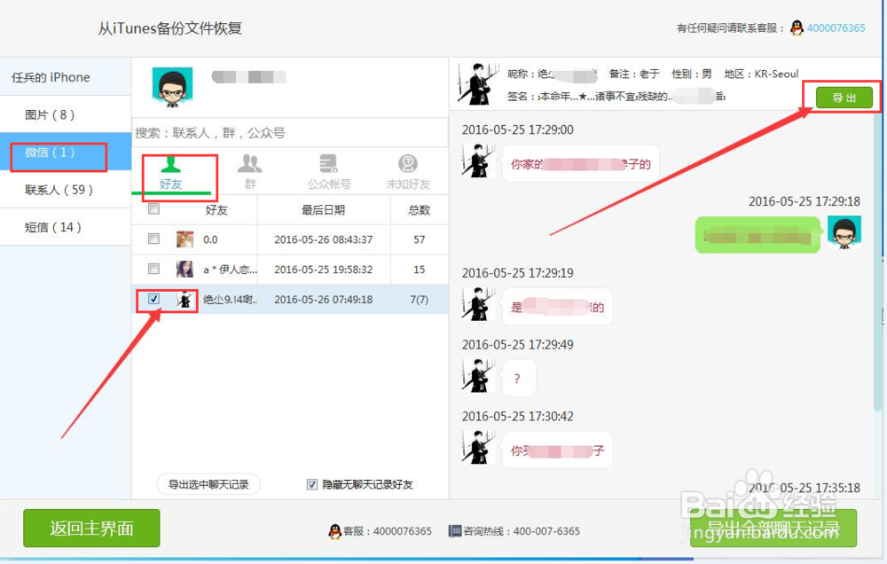Click the green outgoing message bubble

point(758,235)
